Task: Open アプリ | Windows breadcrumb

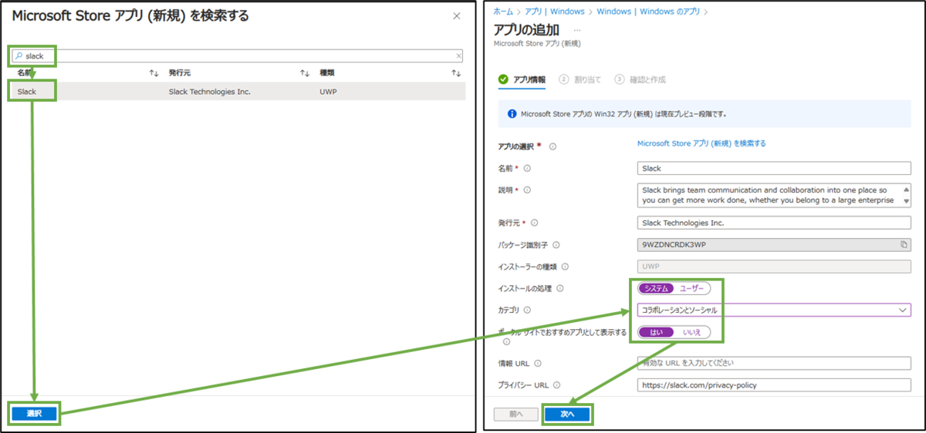Action: tap(556, 12)
